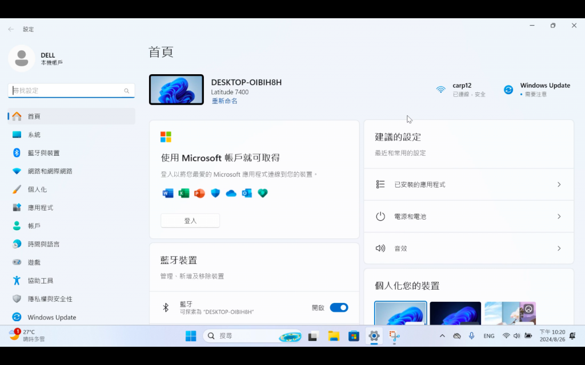The width and height of the screenshot is (585, 365).
Task: Click the Wi-Fi tray icon
Action: (506, 336)
